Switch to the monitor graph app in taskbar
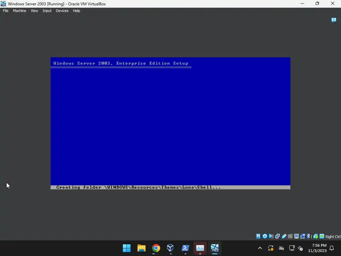The height and width of the screenshot is (256, 341). (x=200, y=248)
